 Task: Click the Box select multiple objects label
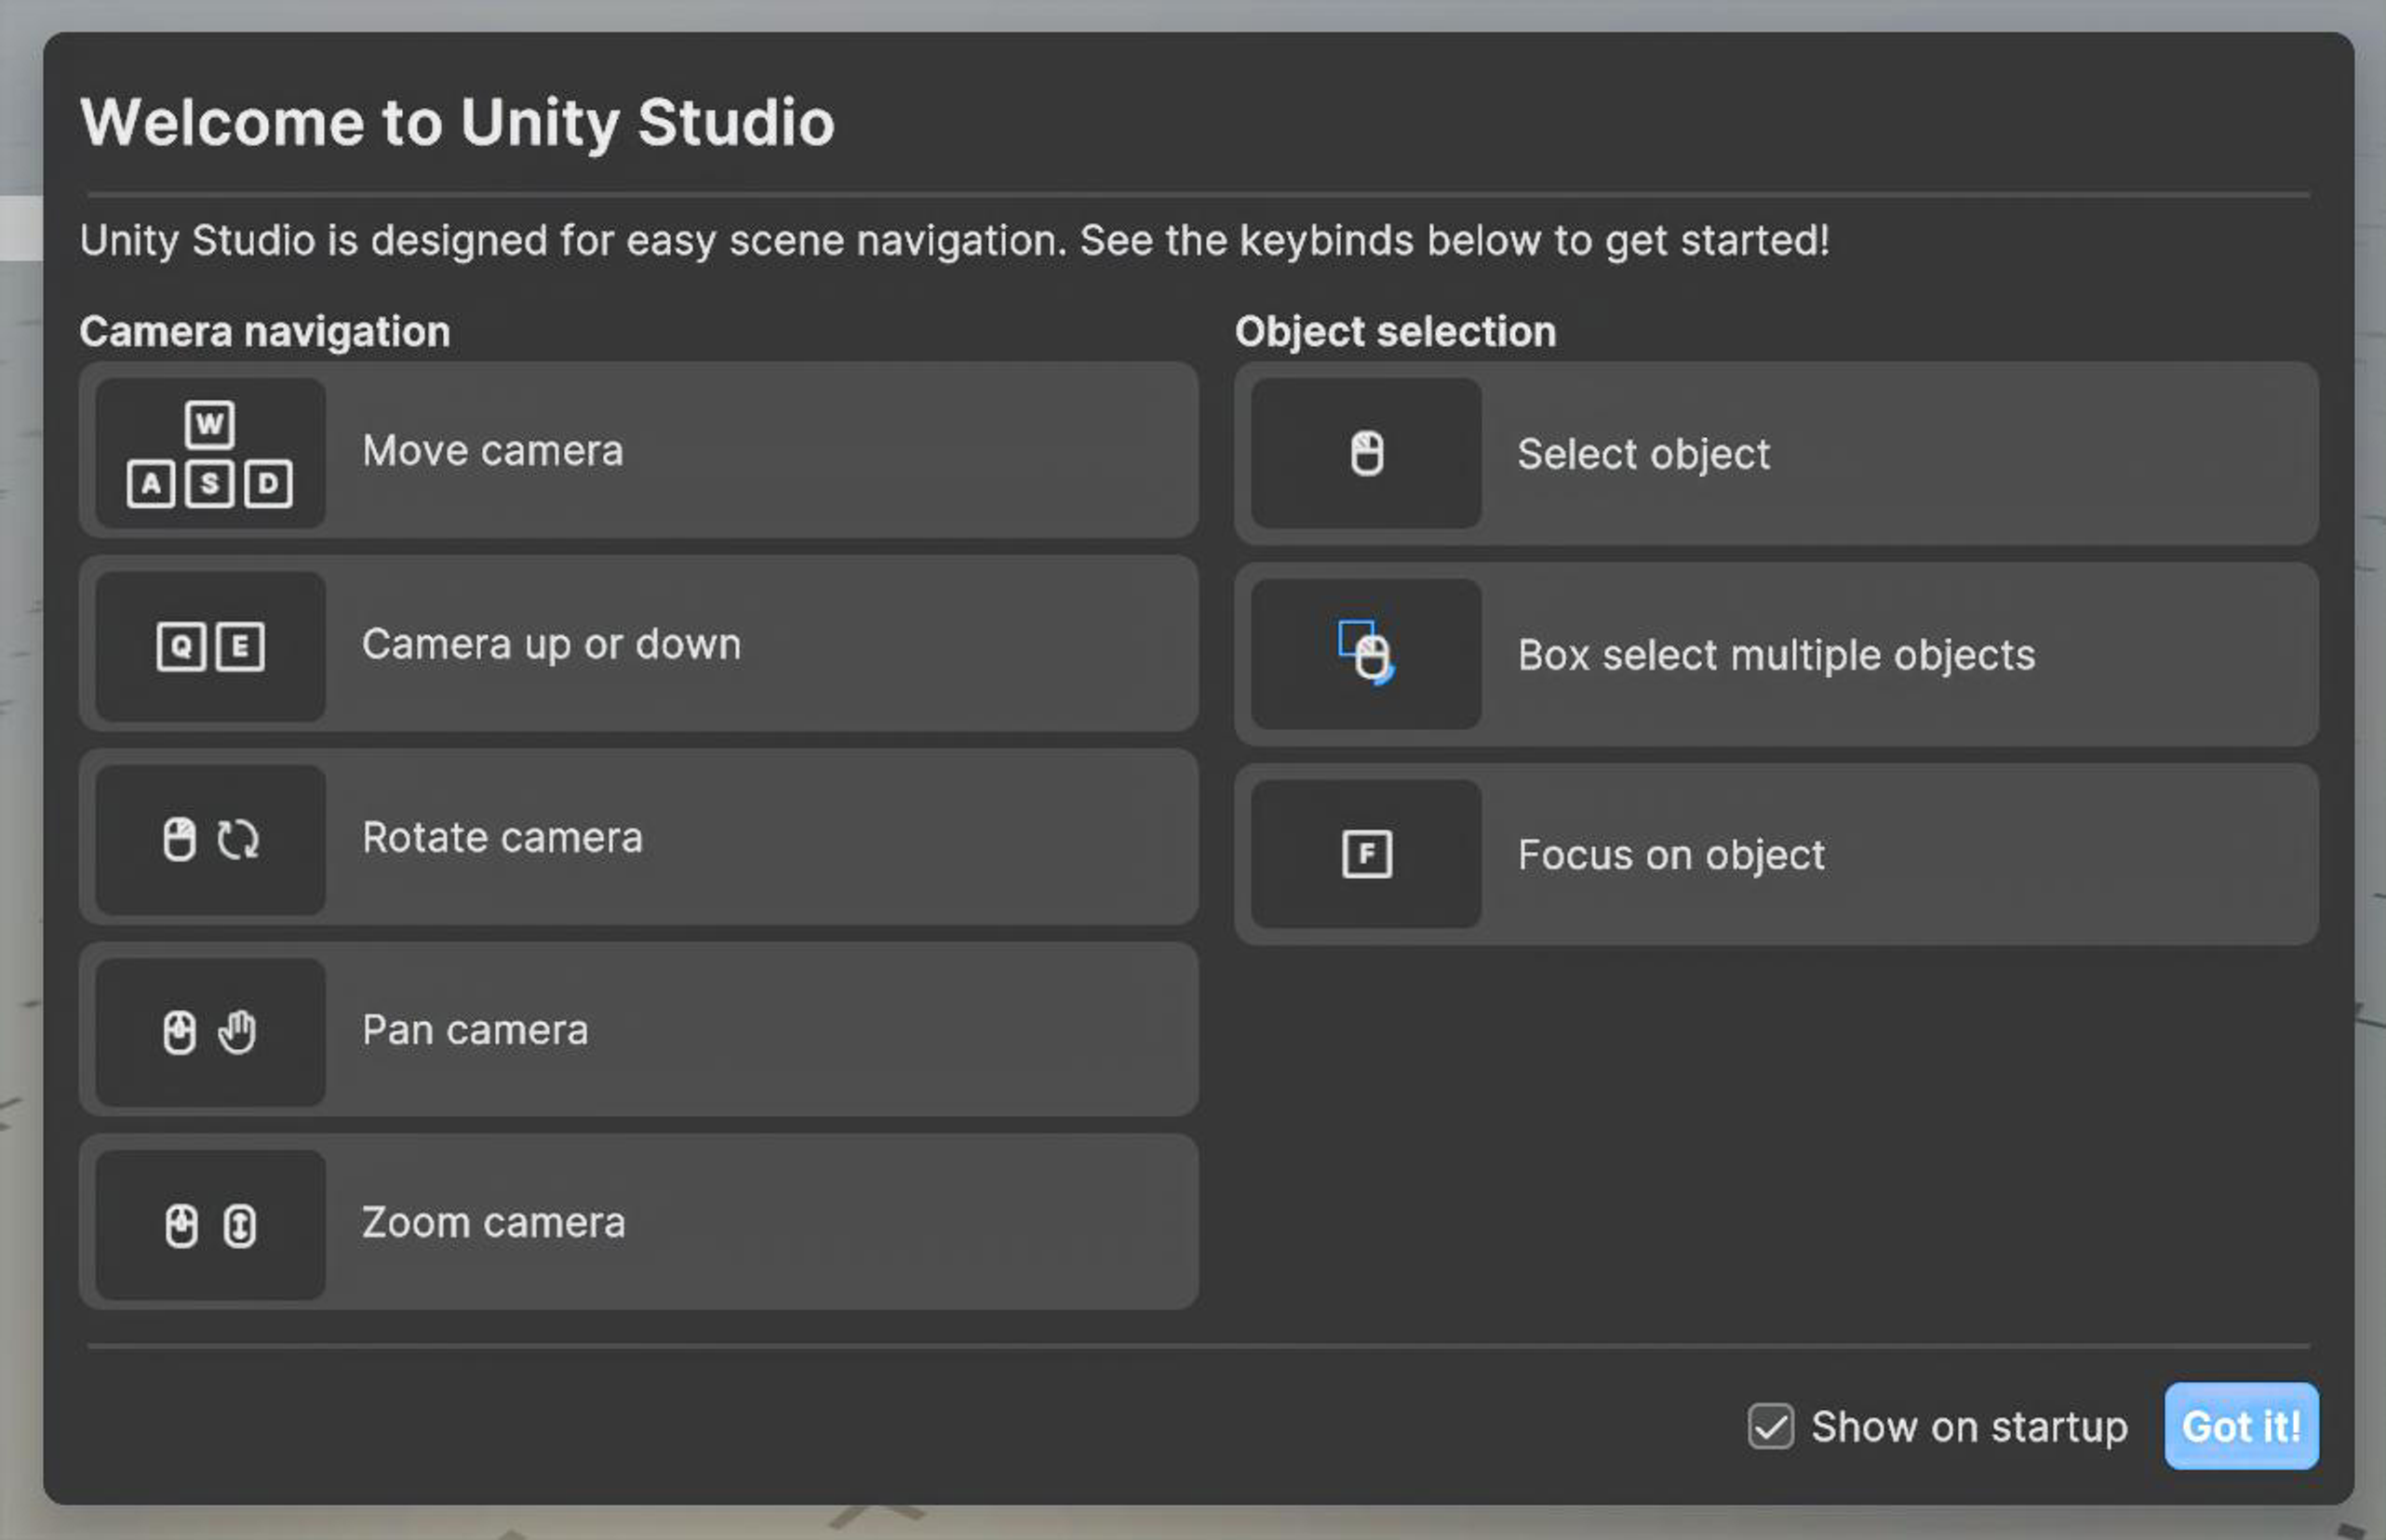coord(1776,655)
